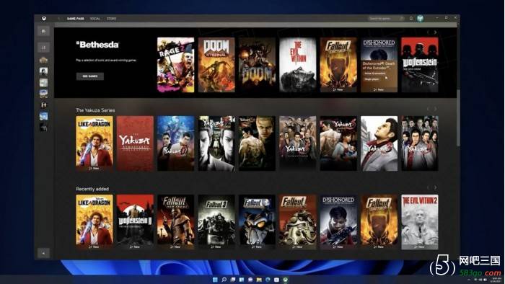The image size is (505, 284).
Task: Open the profile avatar icon
Action: [x=420, y=18]
